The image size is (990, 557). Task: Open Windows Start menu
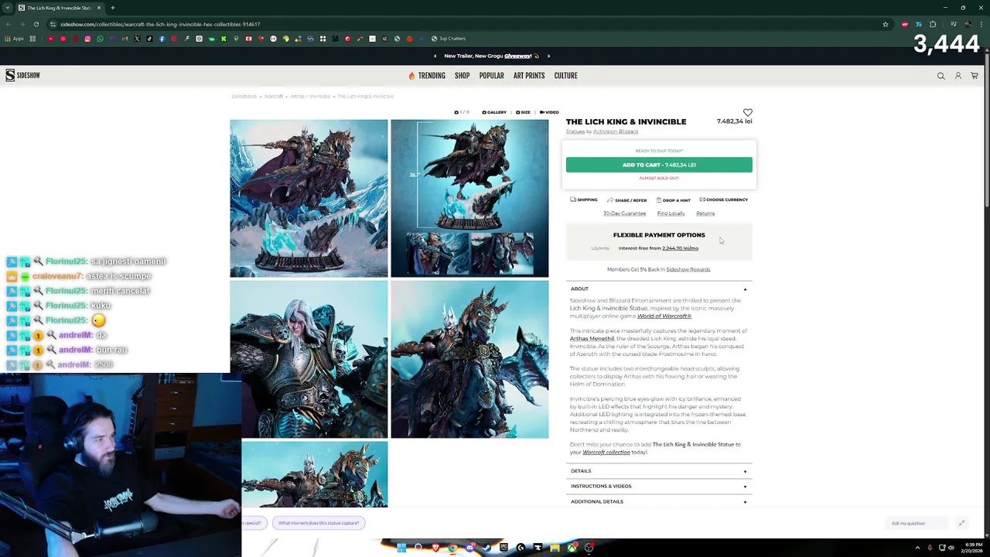coord(401,548)
